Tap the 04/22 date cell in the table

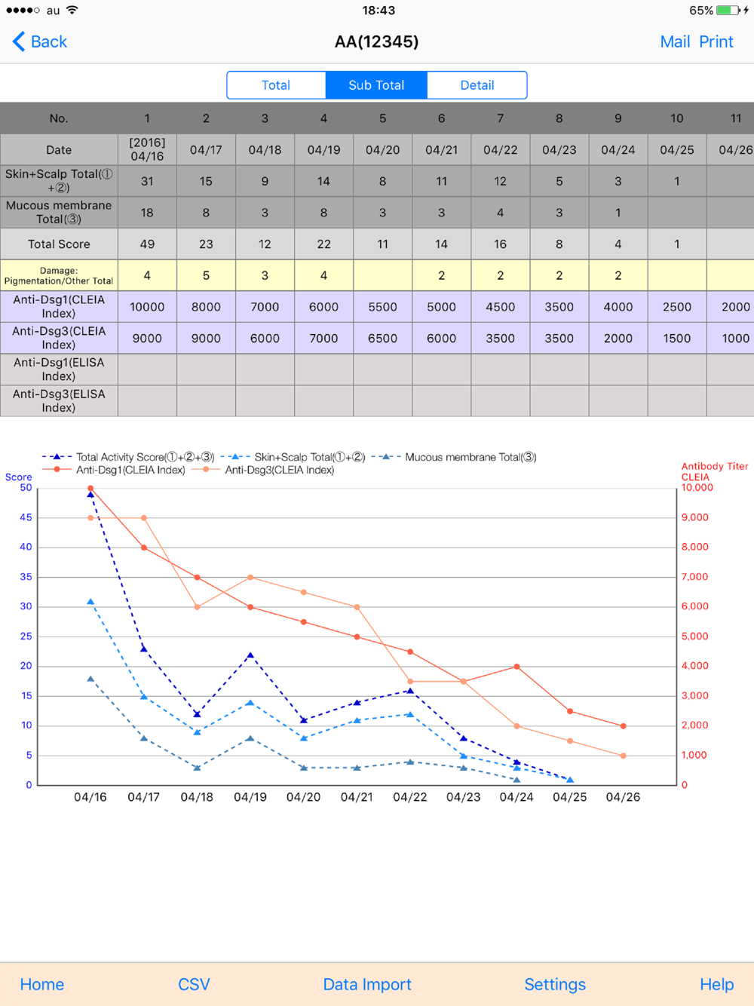pyautogui.click(x=501, y=150)
